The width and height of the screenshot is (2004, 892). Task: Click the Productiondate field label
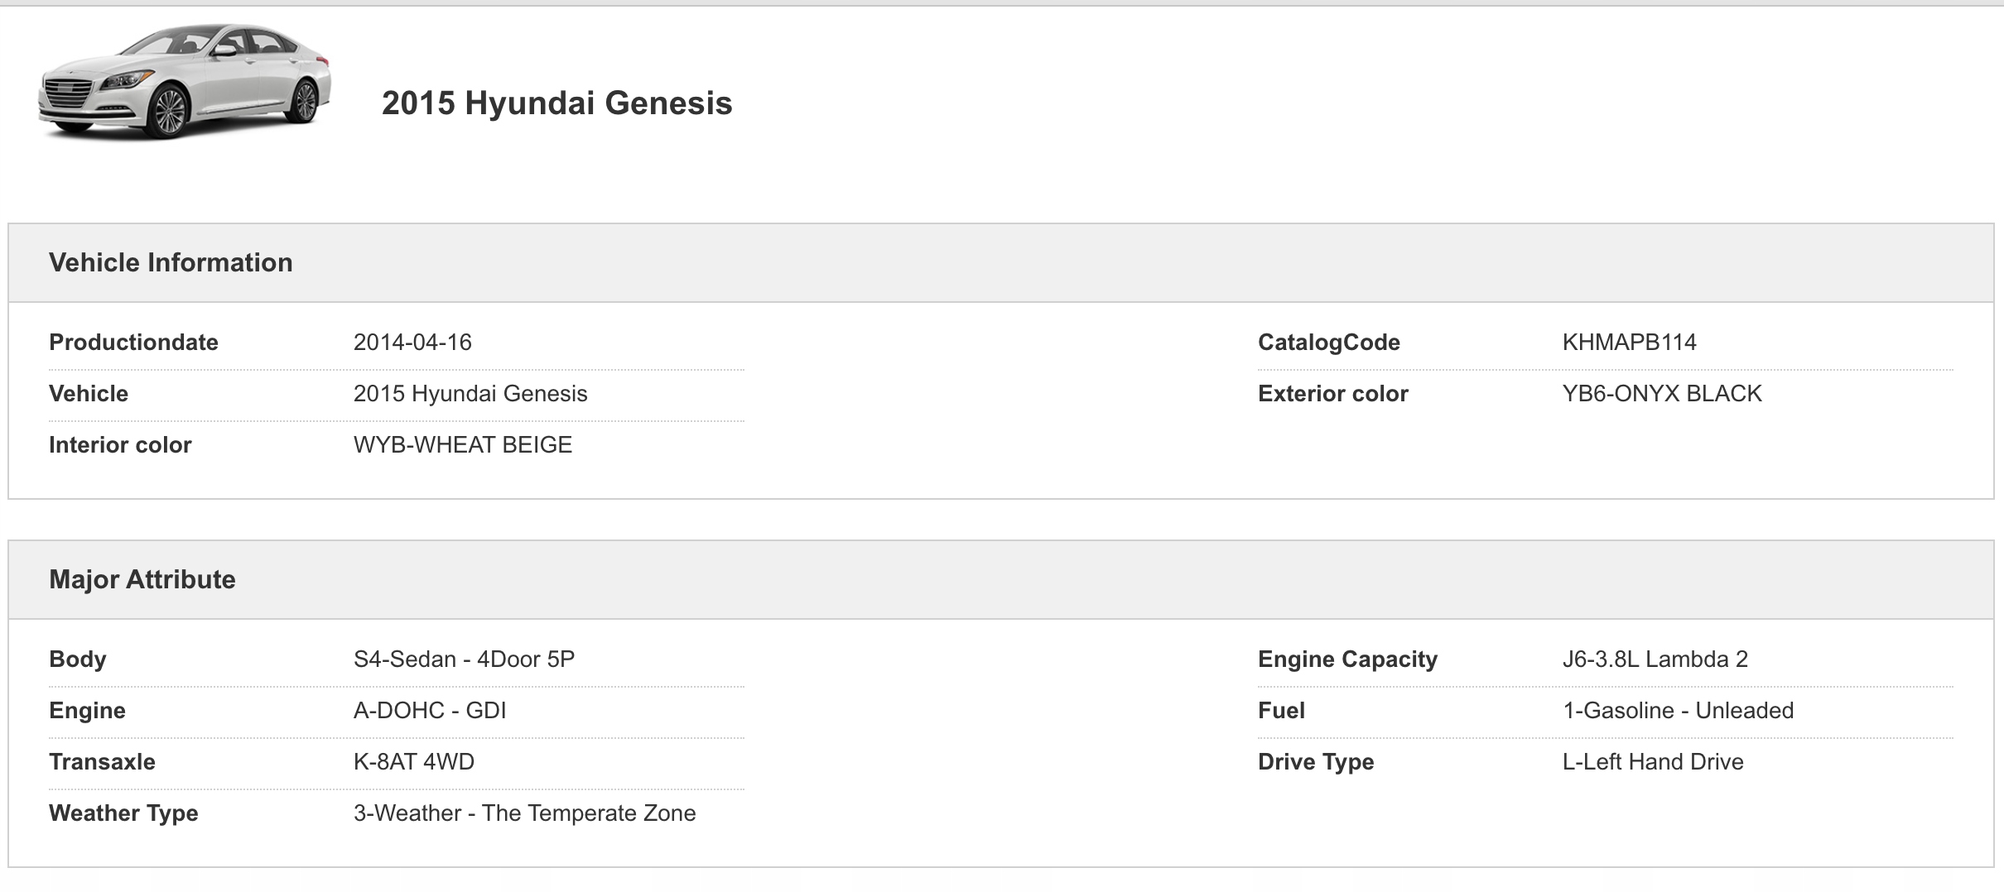pyautogui.click(x=133, y=343)
